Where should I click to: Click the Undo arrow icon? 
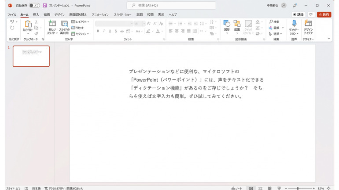(x=12, y=22)
